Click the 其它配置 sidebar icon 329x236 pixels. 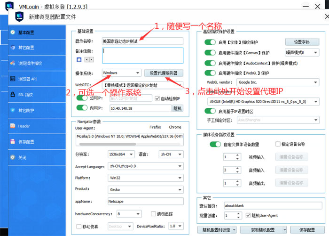pyautogui.click(x=13, y=48)
